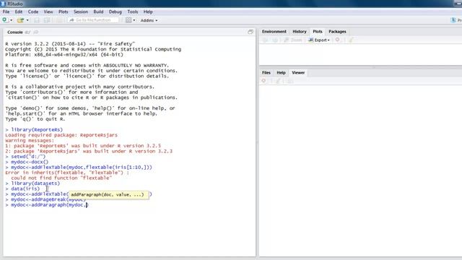Open the Plots menu
Image resolution: width=462 pixels, height=260 pixels.
pos(63,12)
